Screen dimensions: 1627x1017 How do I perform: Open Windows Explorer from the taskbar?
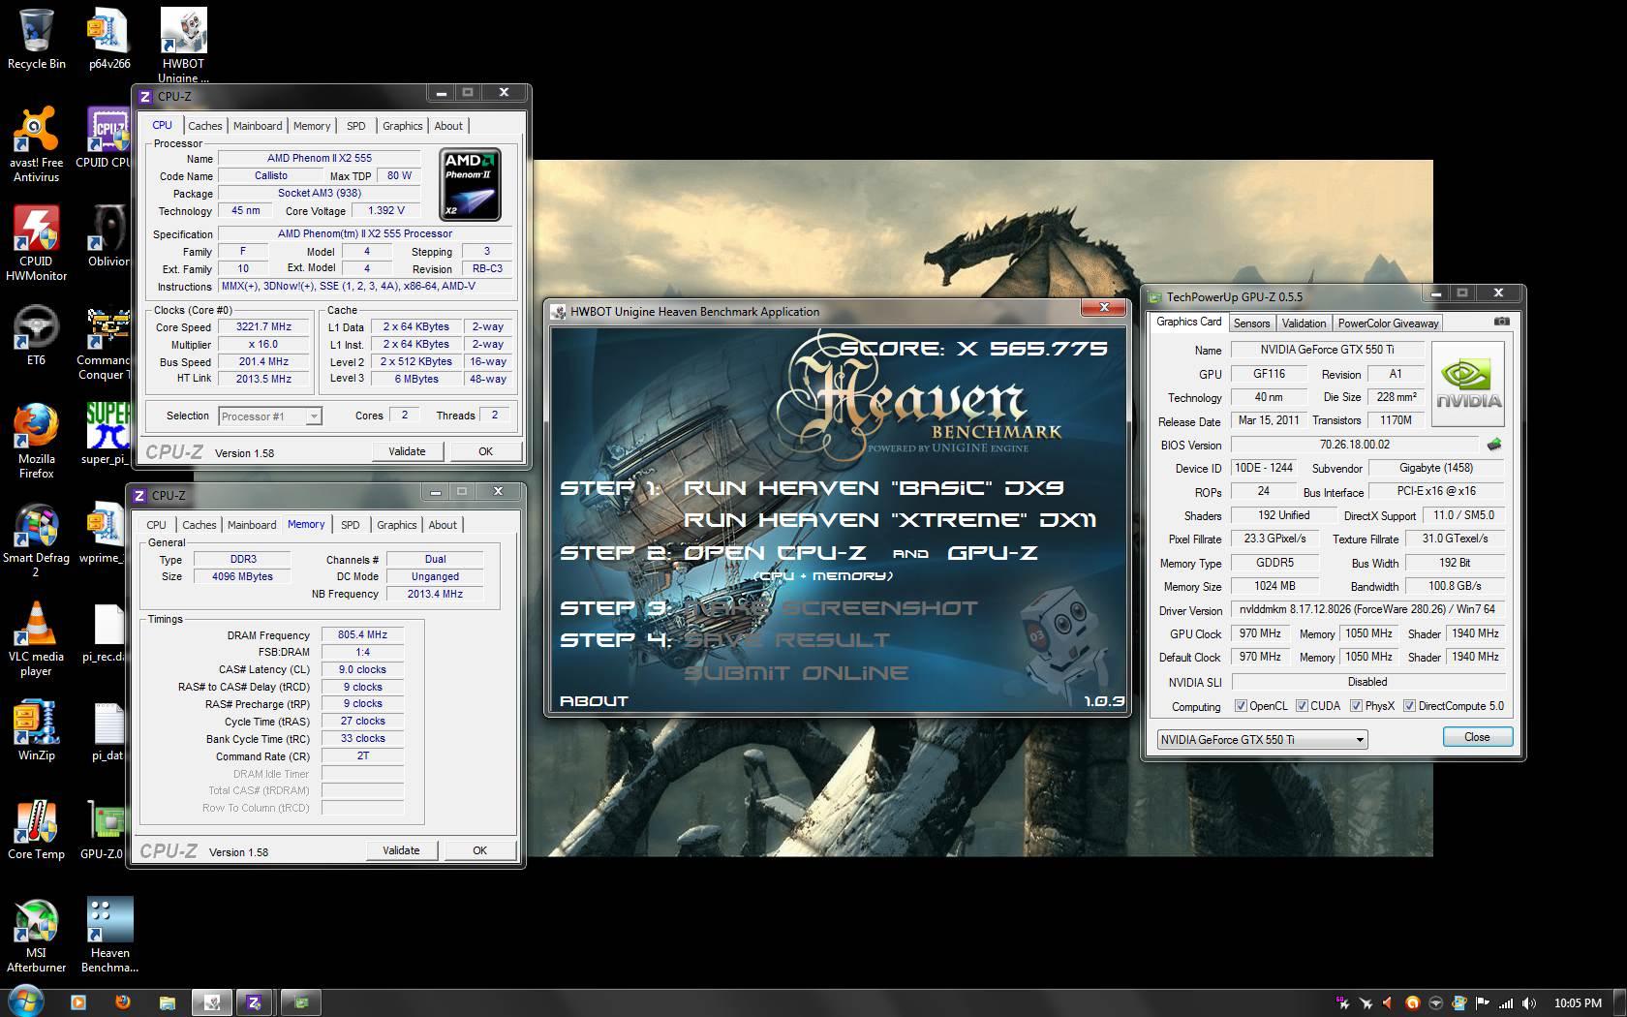pos(168,1002)
